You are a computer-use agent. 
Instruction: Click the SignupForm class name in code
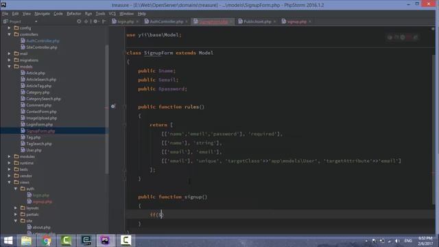(x=158, y=53)
